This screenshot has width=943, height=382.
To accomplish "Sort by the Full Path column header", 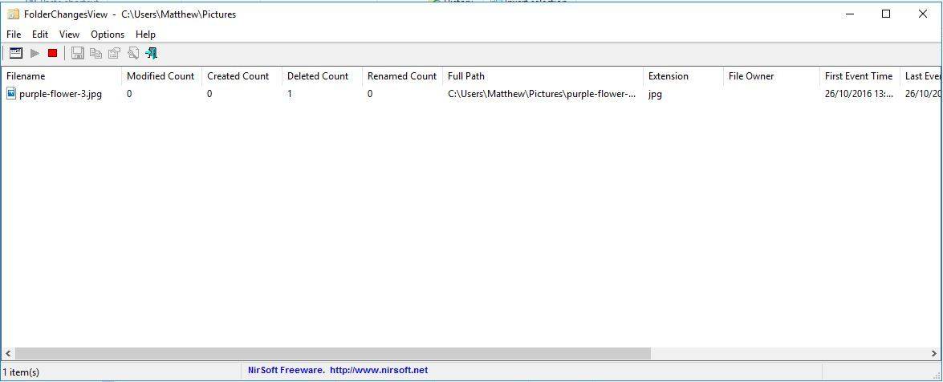I will 543,76.
